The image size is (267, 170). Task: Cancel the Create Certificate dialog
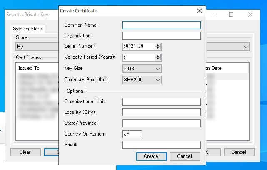click(185, 156)
